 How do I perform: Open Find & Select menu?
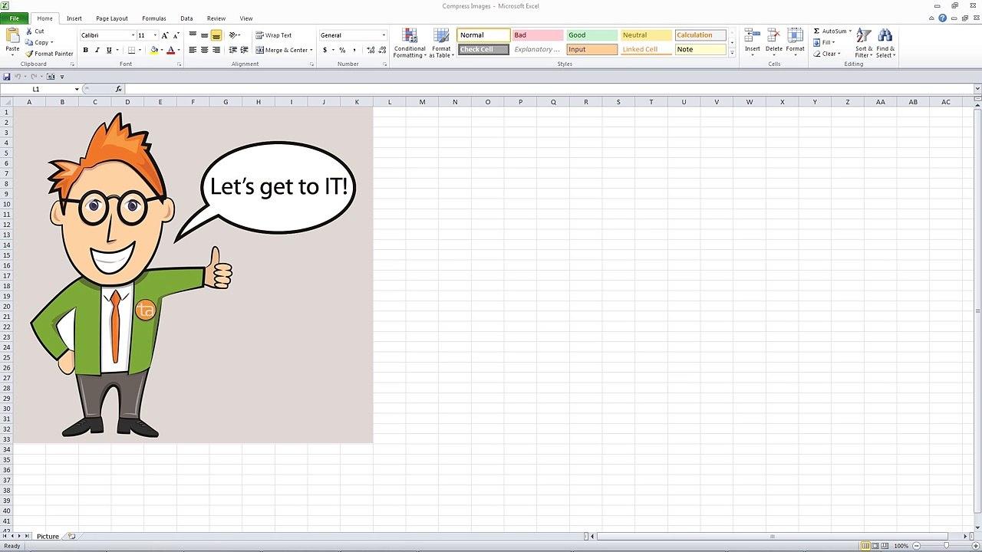[x=885, y=44]
